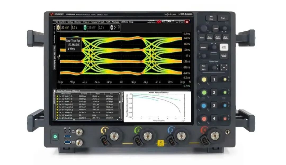Select the Eye 2/3 Width(1-2) measurement row

pos(88,96)
